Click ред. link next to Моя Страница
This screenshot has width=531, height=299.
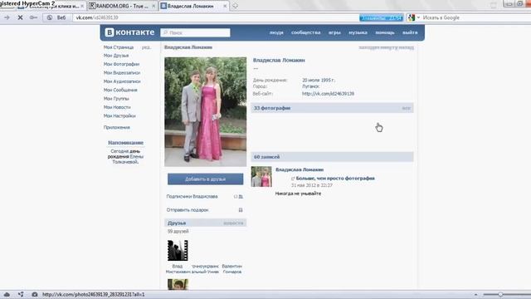click(x=146, y=47)
